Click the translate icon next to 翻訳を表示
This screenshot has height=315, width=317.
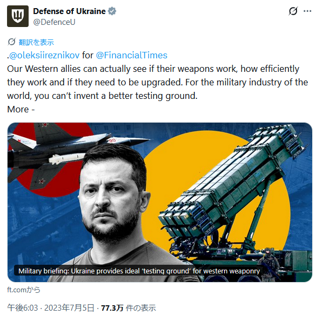pyautogui.click(x=11, y=42)
